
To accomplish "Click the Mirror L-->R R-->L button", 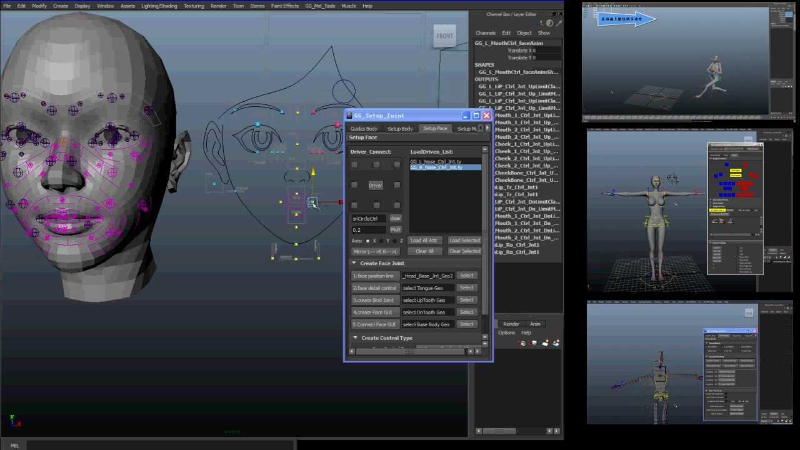I will point(375,251).
